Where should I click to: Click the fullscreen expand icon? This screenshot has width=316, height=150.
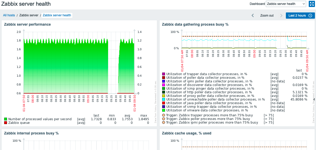(312, 4)
